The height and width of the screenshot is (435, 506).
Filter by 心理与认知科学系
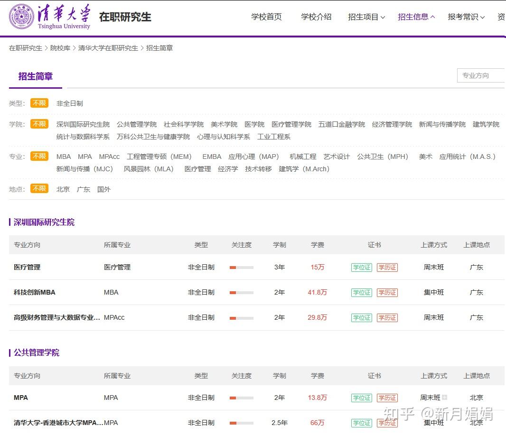(x=224, y=137)
